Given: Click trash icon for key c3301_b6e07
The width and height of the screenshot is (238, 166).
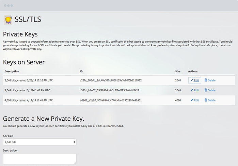Looking at the screenshot, I should click(x=206, y=90).
